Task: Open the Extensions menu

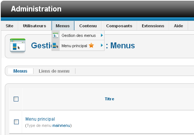Action: pos(153,26)
